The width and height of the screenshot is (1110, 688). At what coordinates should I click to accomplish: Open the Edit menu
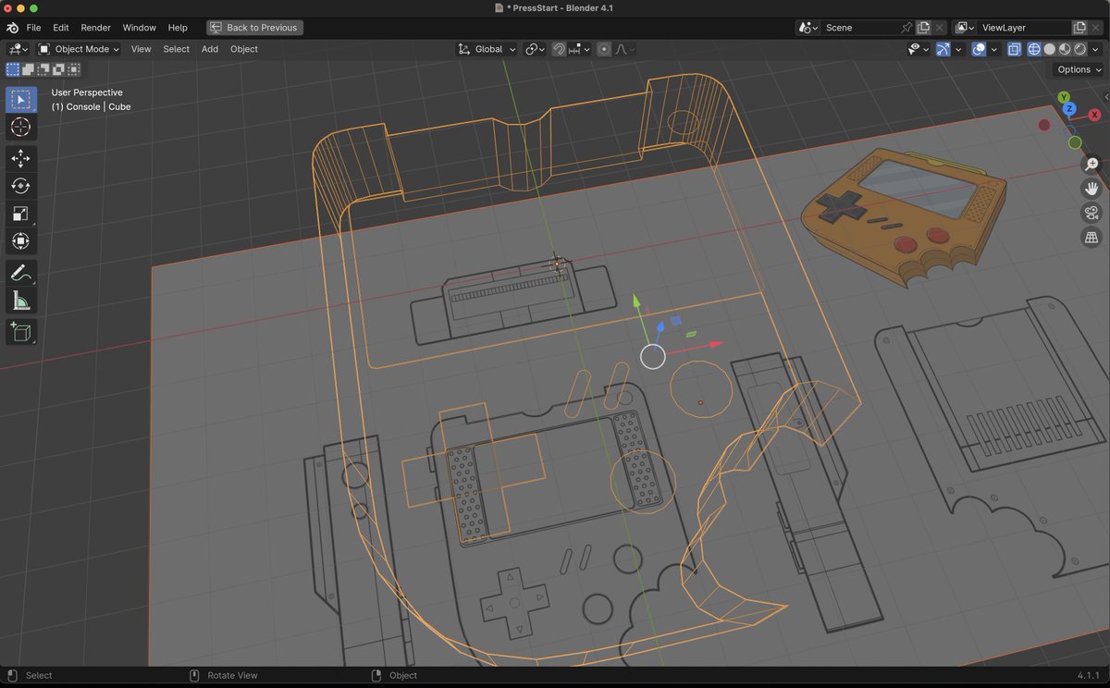tap(61, 28)
